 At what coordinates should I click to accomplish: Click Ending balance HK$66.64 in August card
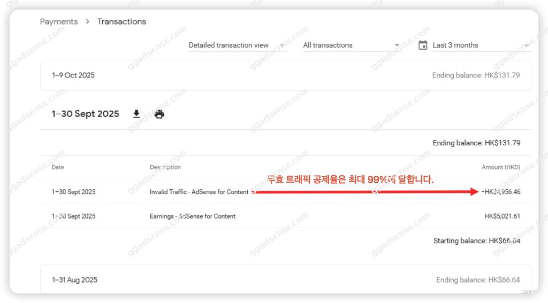[x=478, y=279]
